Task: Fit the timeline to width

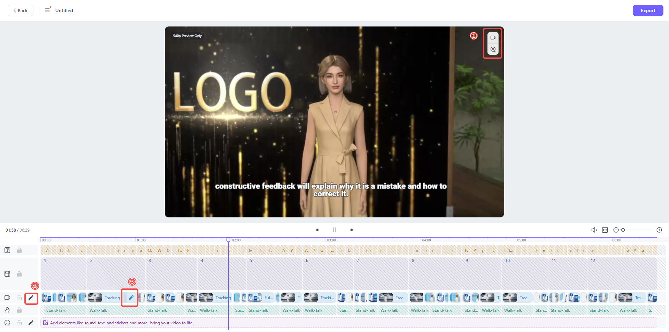Action: pyautogui.click(x=605, y=230)
